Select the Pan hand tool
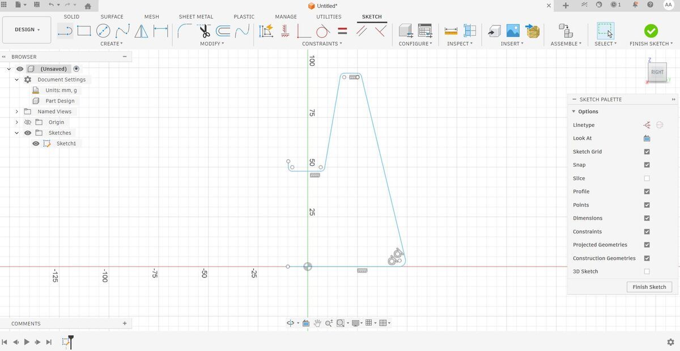This screenshot has height=351, width=680. tap(317, 323)
